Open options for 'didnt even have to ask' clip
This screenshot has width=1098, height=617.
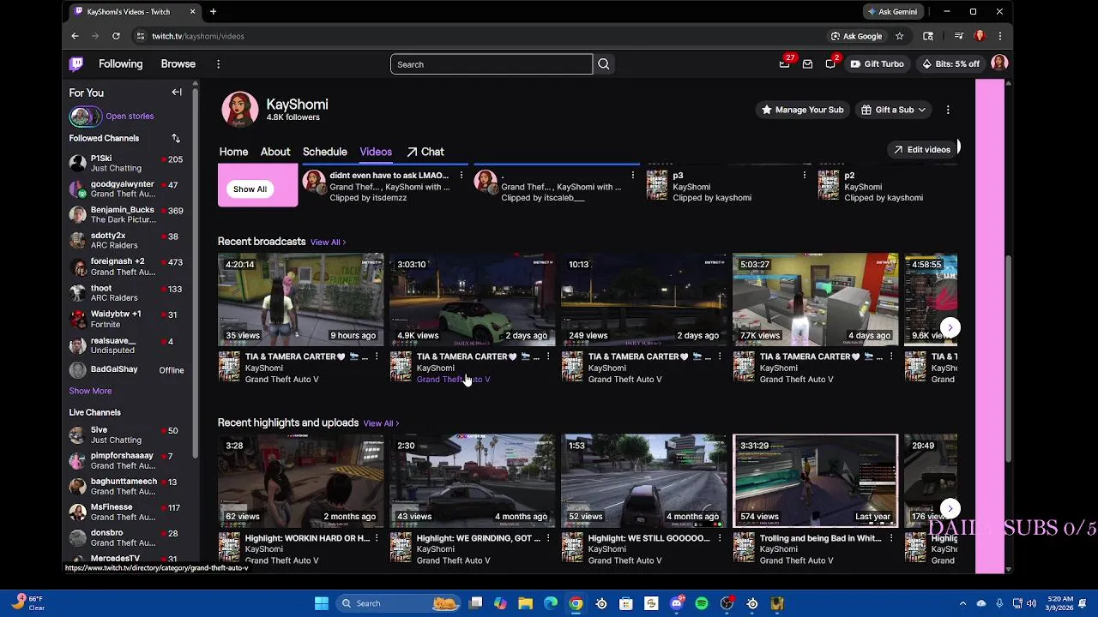[462, 176]
